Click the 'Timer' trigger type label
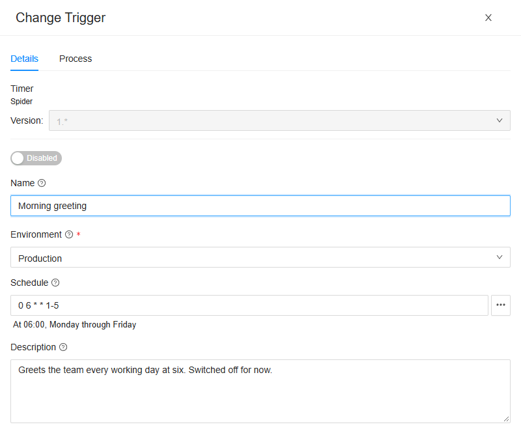Screen dimensions: 521x431 tap(22, 89)
